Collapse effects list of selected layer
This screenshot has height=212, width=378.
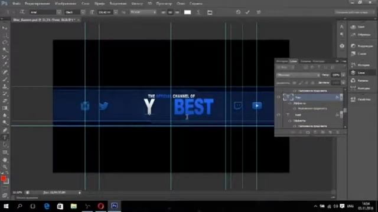[341, 97]
